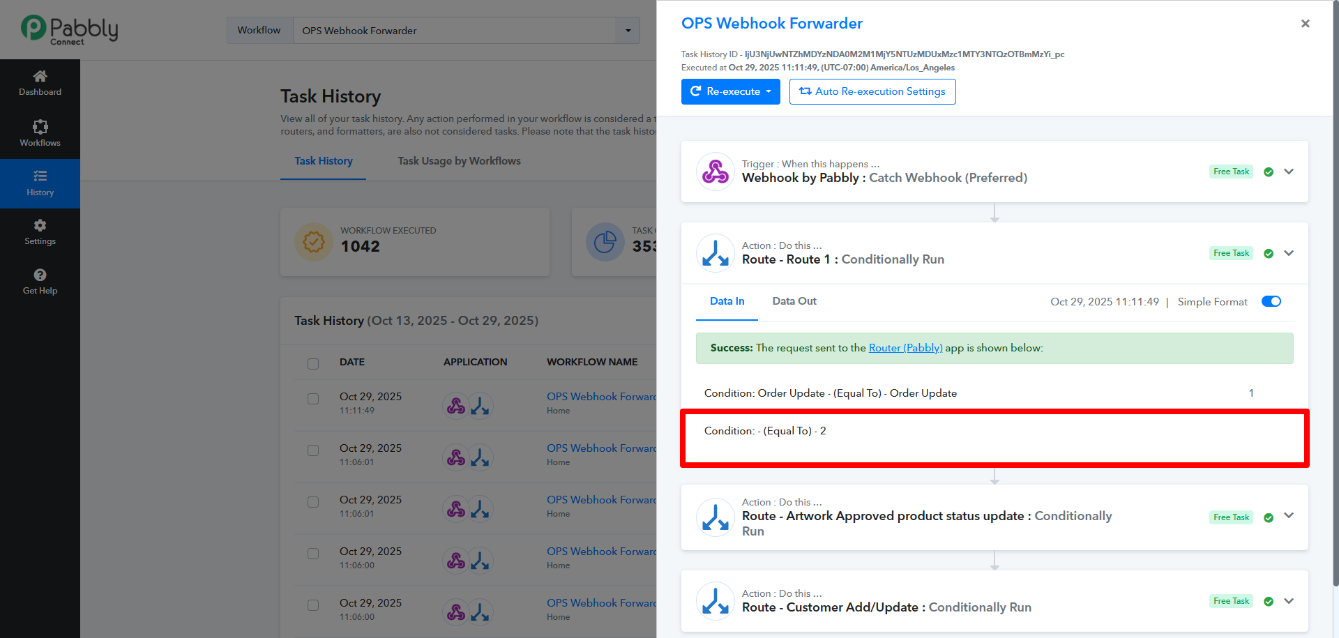Click the webhook icon in the 11:06:00 last row

point(456,612)
